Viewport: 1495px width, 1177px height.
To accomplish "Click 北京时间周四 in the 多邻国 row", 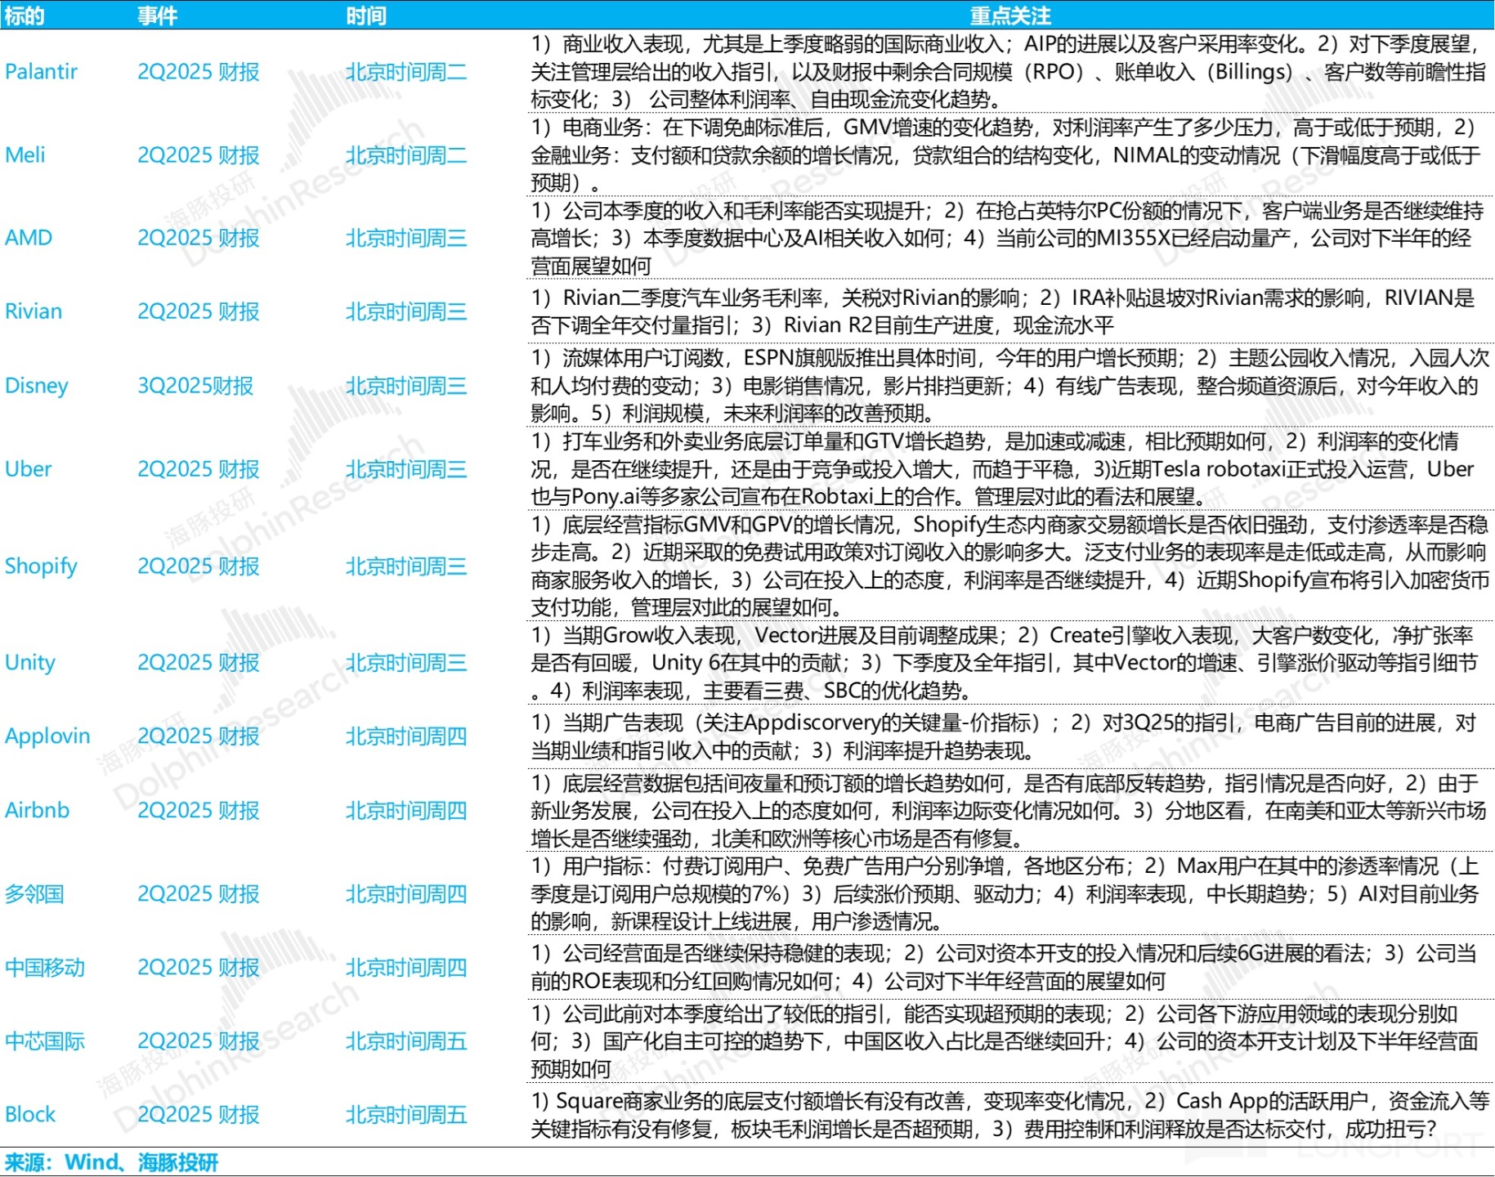I will pos(406,893).
